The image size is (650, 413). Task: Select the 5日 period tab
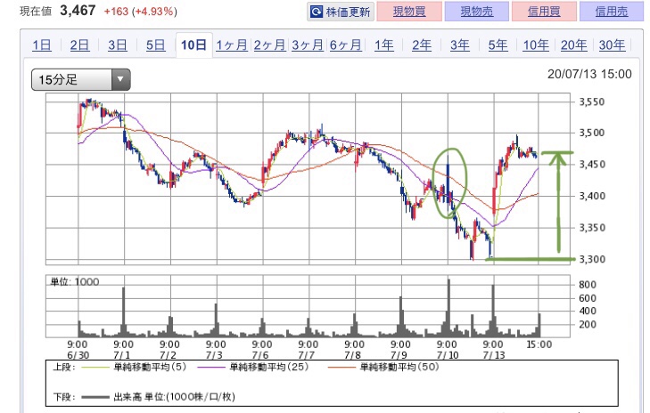tap(155, 45)
